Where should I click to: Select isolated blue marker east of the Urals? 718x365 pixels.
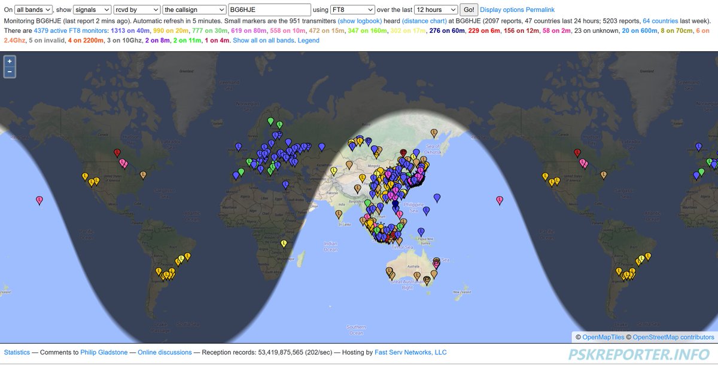322,146
